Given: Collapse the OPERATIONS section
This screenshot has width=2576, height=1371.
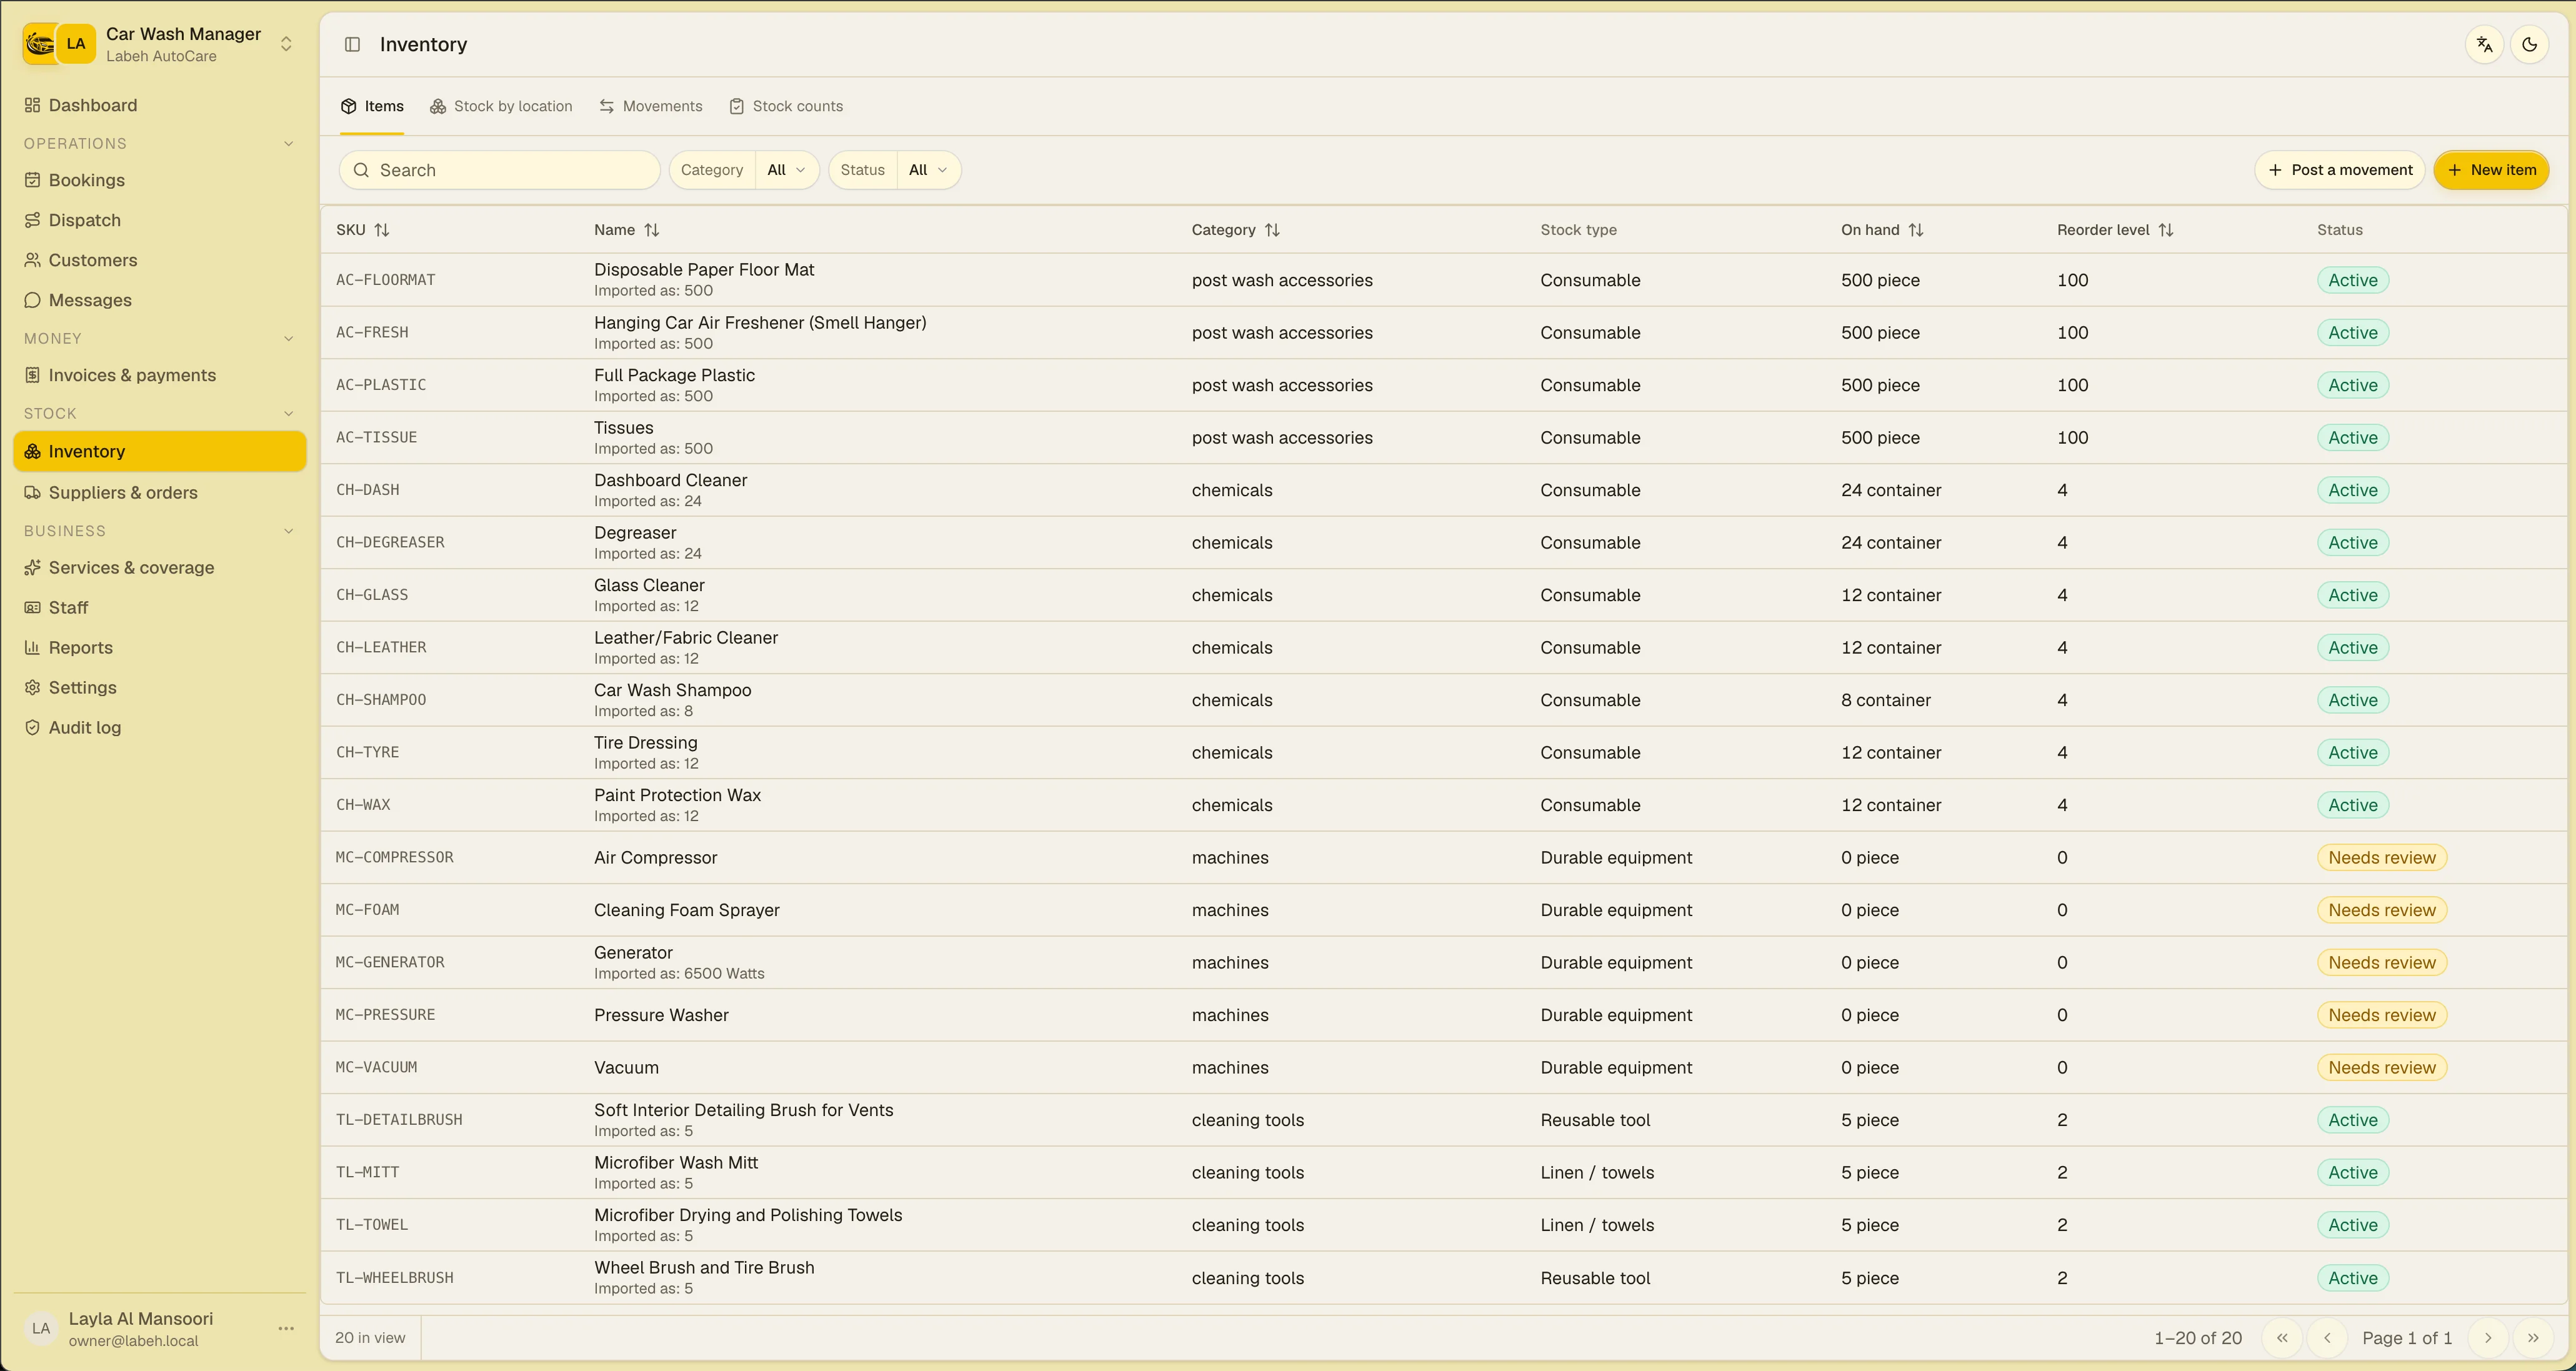Looking at the screenshot, I should pyautogui.click(x=160, y=143).
